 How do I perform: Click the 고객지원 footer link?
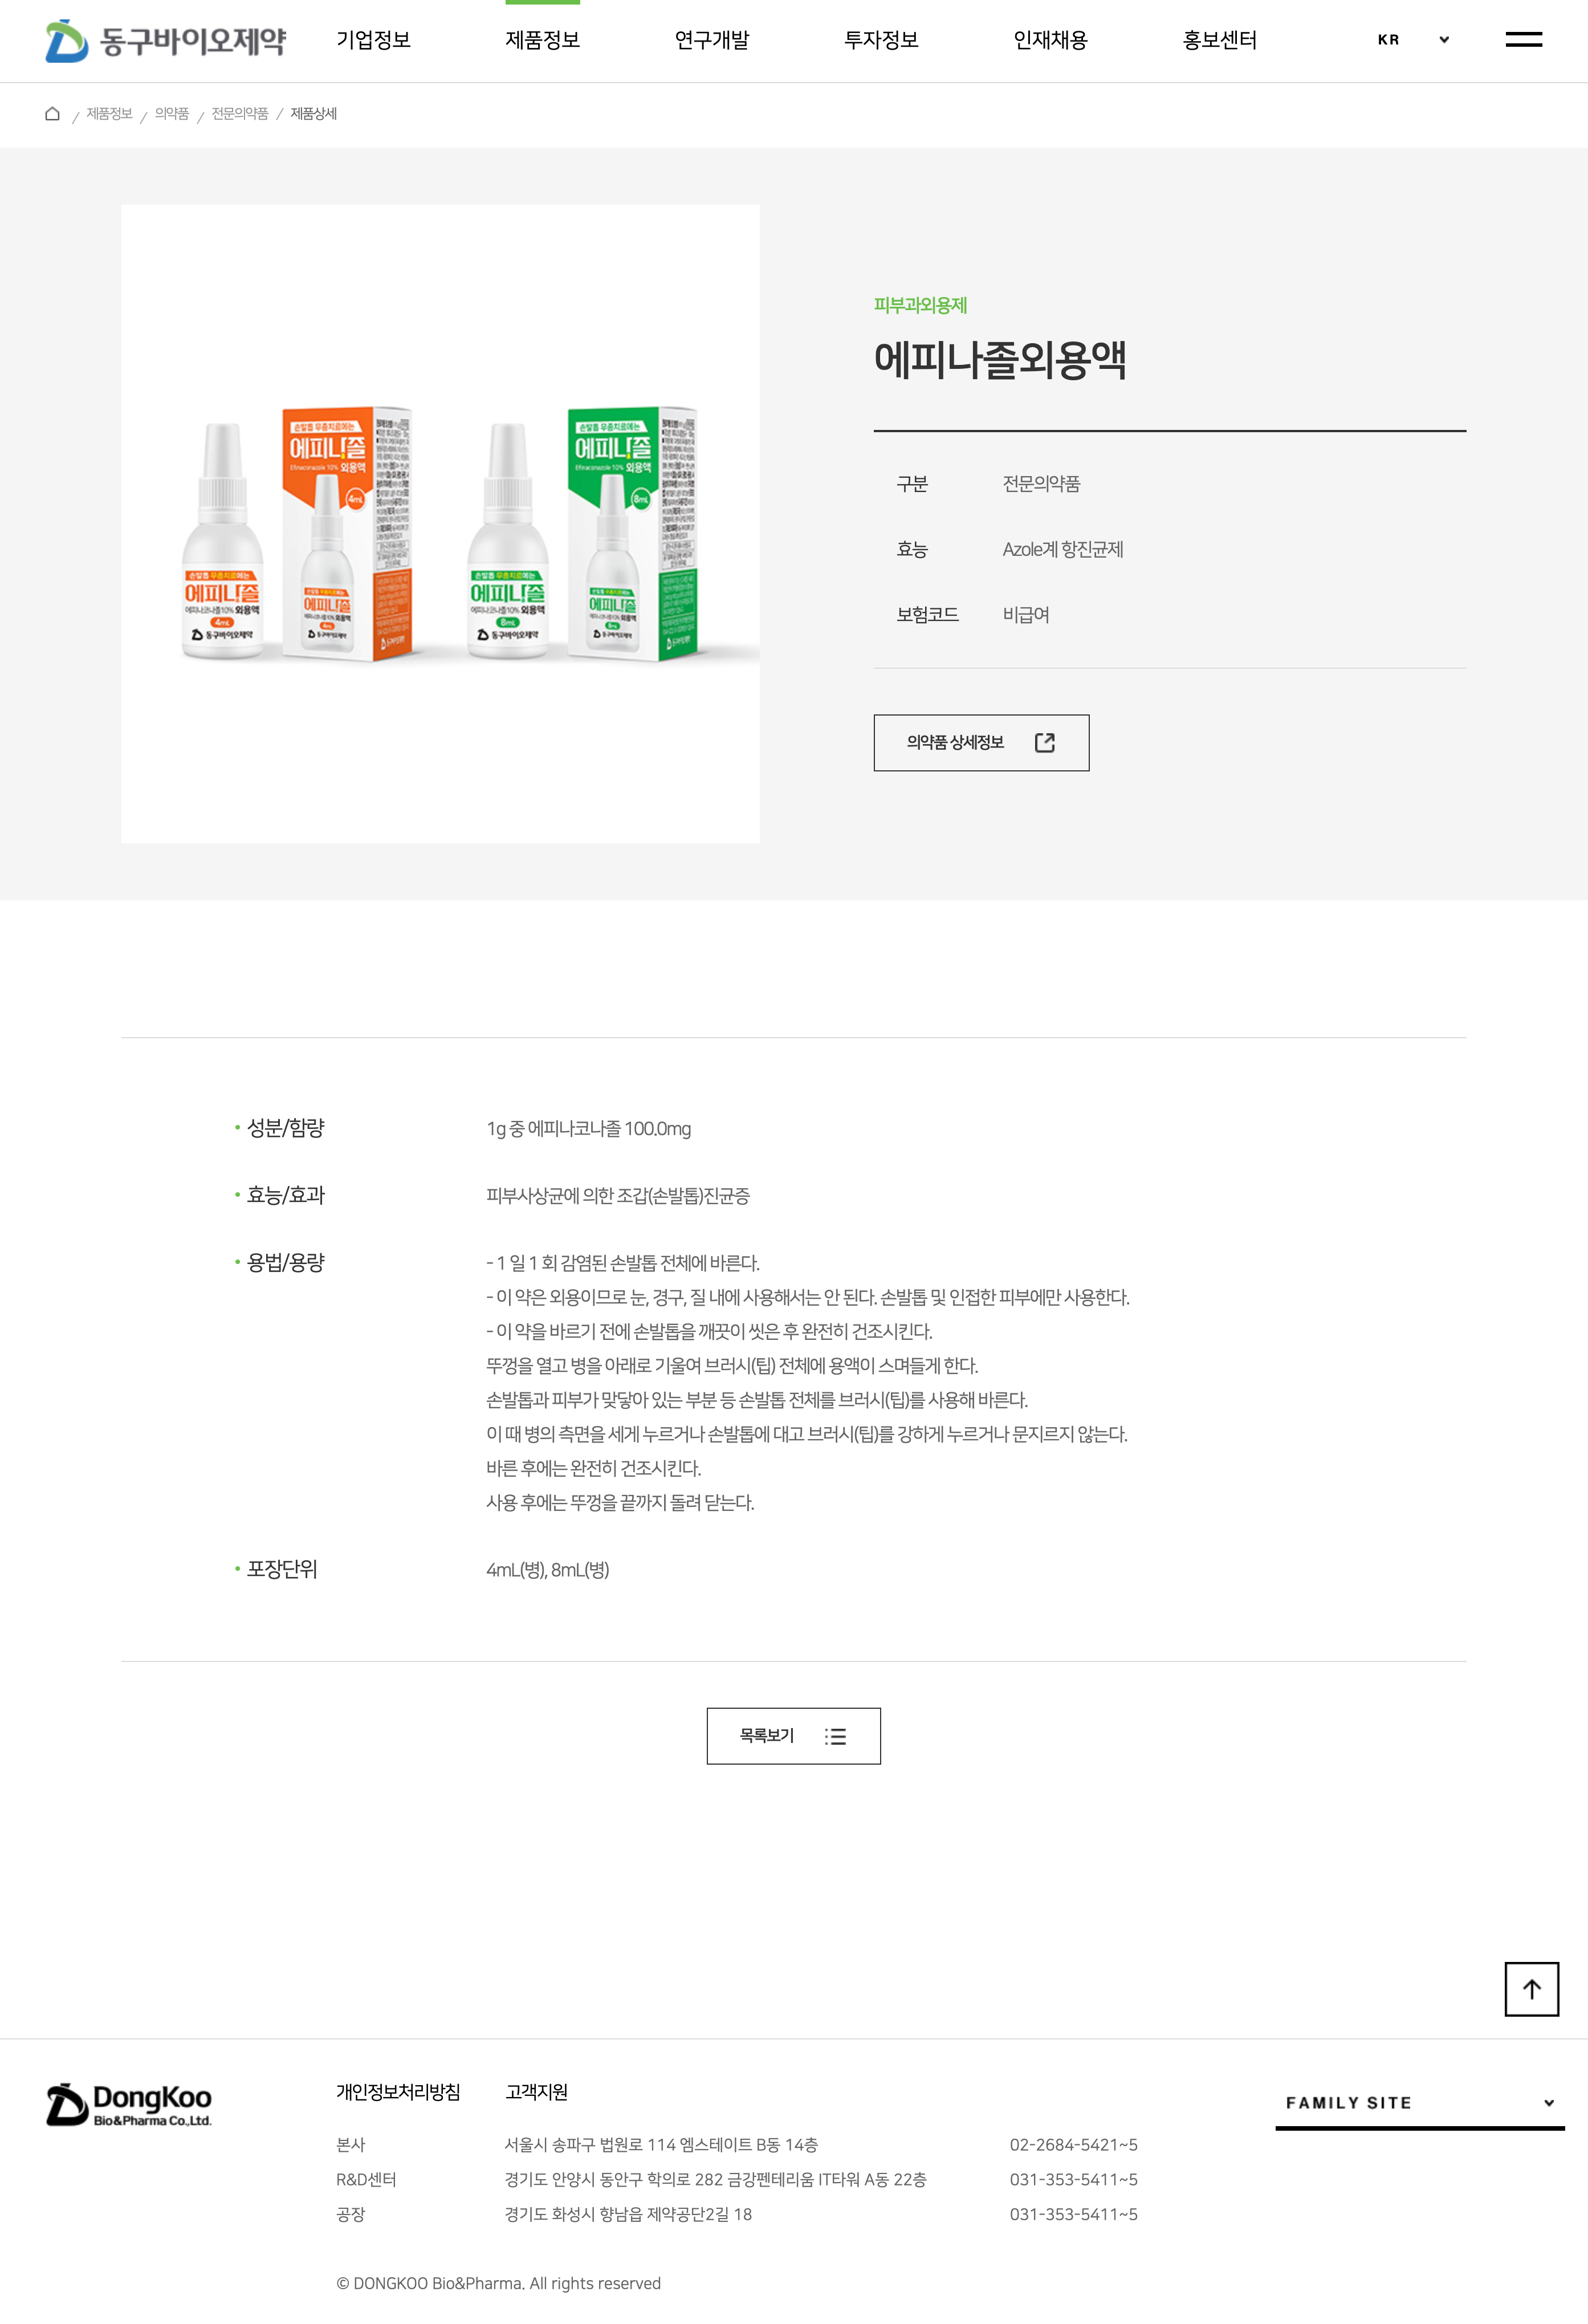point(536,2092)
